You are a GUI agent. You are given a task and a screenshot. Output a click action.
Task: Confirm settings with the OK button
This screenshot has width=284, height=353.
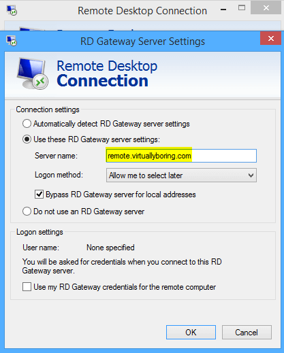(x=191, y=332)
